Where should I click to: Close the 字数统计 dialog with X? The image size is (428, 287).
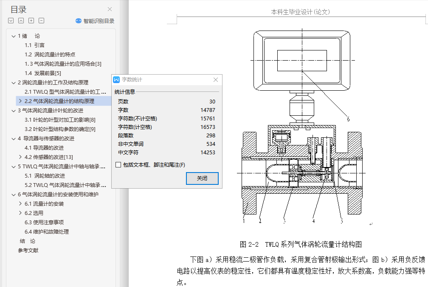tap(216, 80)
